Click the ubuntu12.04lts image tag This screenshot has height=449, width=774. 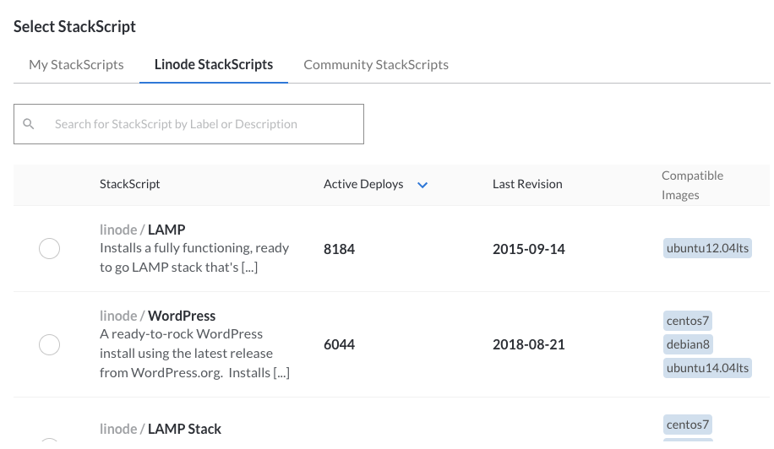[707, 249]
